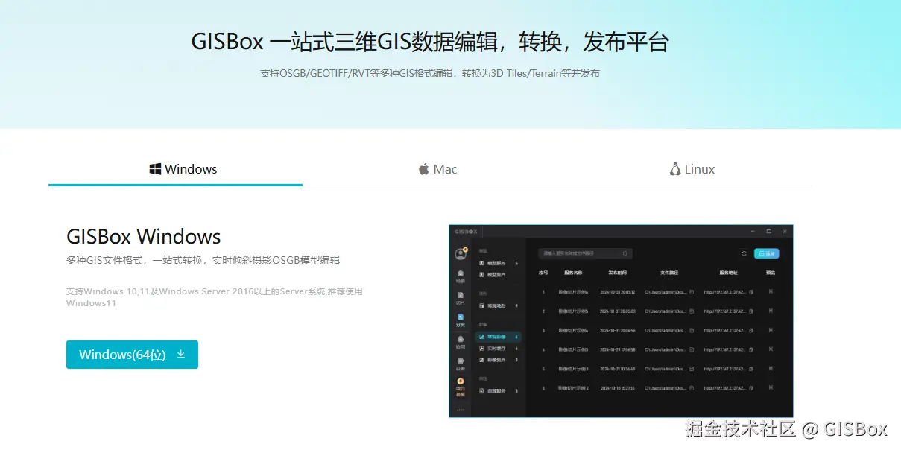
Task: Click the preview icon in table row 6
Action: tap(771, 387)
